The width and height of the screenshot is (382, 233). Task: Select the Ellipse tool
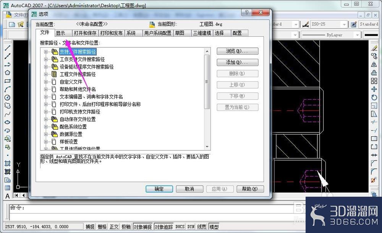[x=7, y=122]
